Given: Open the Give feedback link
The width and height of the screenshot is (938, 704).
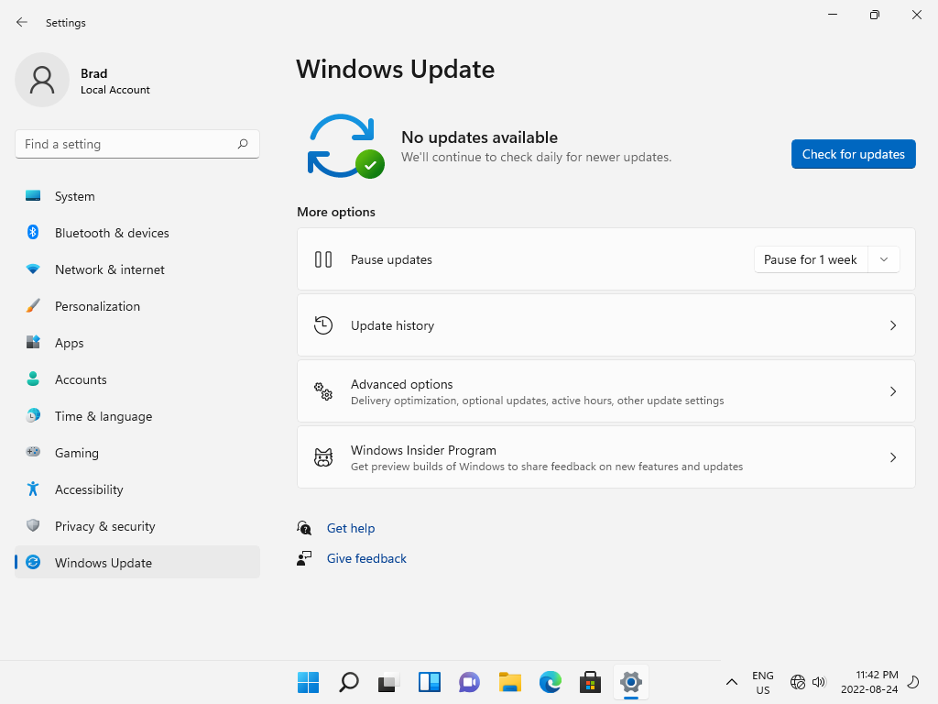Looking at the screenshot, I should (x=366, y=558).
